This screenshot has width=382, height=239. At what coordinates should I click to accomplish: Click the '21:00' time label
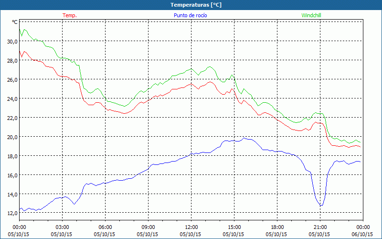(320, 228)
